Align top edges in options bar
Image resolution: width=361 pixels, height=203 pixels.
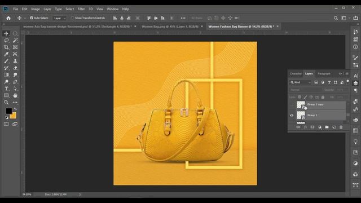click(x=149, y=18)
